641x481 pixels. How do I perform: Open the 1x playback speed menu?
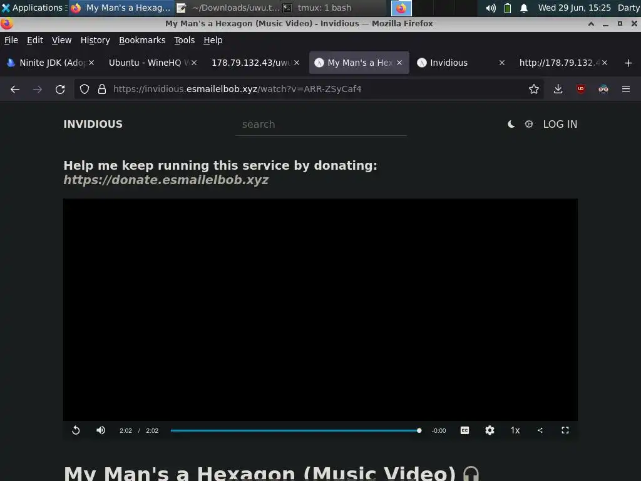(515, 430)
